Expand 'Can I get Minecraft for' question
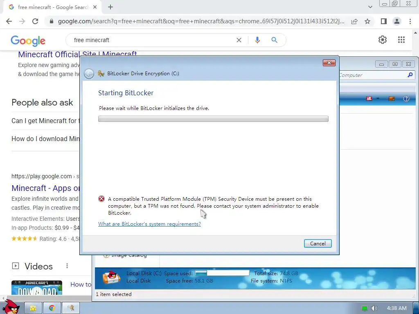This screenshot has height=314, width=419. click(x=45, y=121)
